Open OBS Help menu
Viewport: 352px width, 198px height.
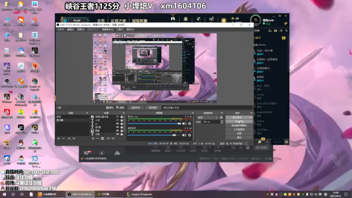(130, 29)
